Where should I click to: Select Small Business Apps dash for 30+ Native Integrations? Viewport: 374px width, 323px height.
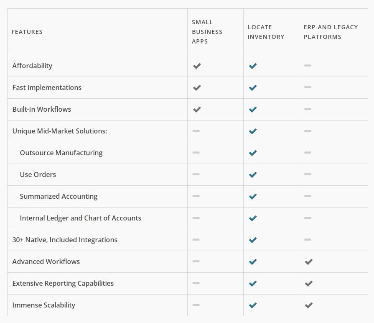coord(196,239)
